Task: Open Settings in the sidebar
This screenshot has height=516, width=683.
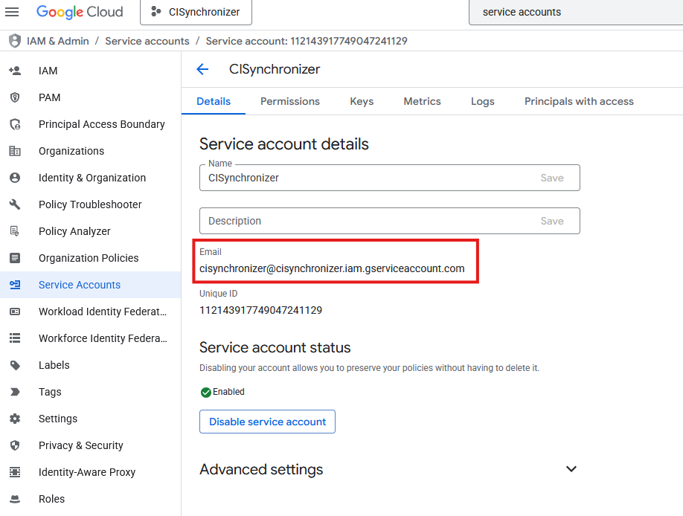Action: (x=58, y=419)
